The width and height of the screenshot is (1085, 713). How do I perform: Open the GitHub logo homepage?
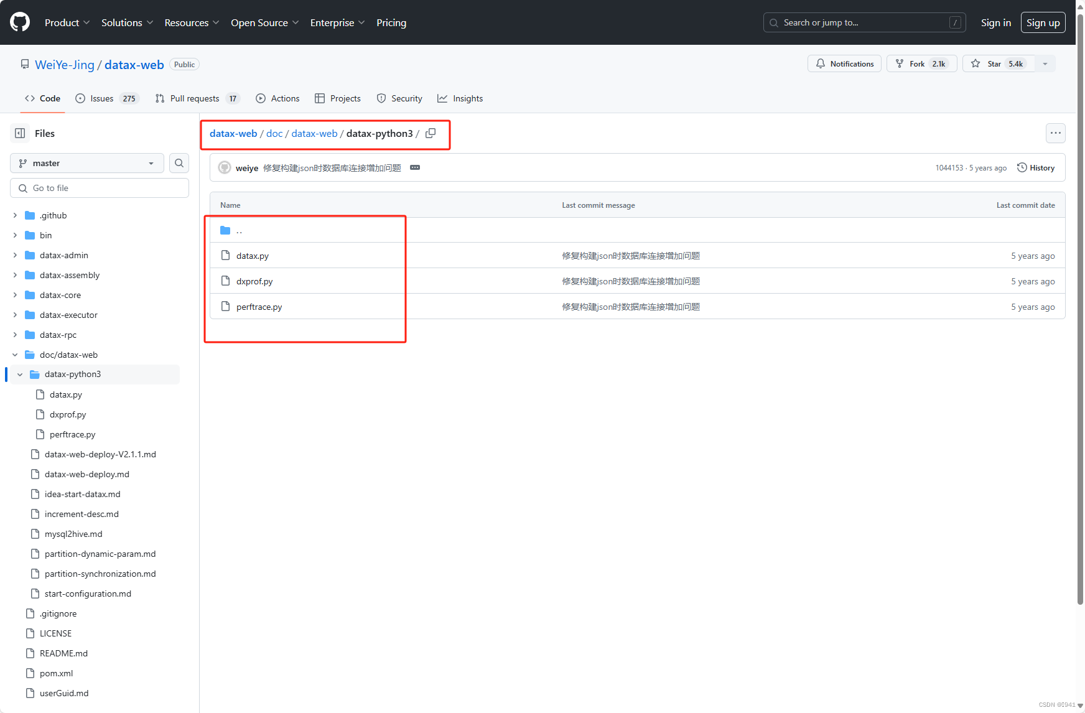coord(20,22)
